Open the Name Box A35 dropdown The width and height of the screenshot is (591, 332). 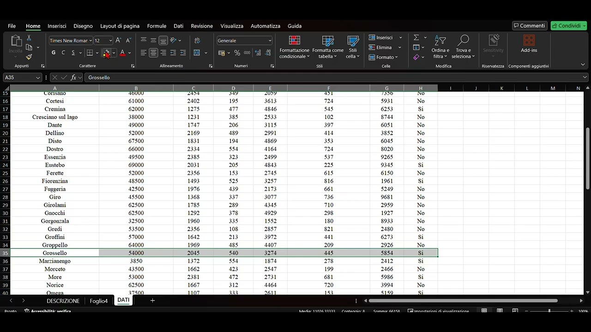pyautogui.click(x=38, y=77)
